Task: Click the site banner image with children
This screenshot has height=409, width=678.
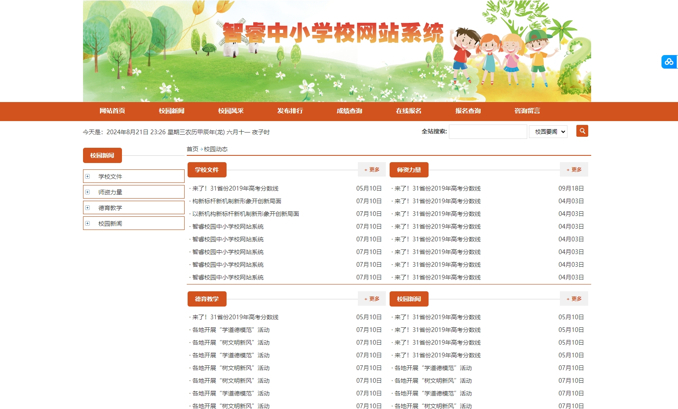Action: [x=337, y=51]
